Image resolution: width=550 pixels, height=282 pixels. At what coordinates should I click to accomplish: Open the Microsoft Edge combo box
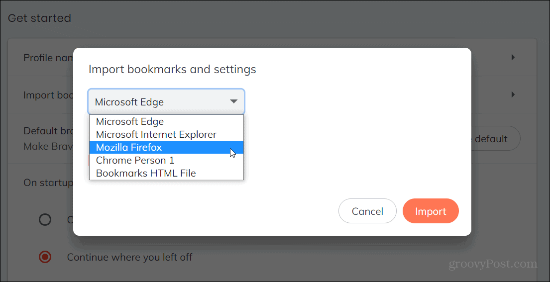point(166,101)
